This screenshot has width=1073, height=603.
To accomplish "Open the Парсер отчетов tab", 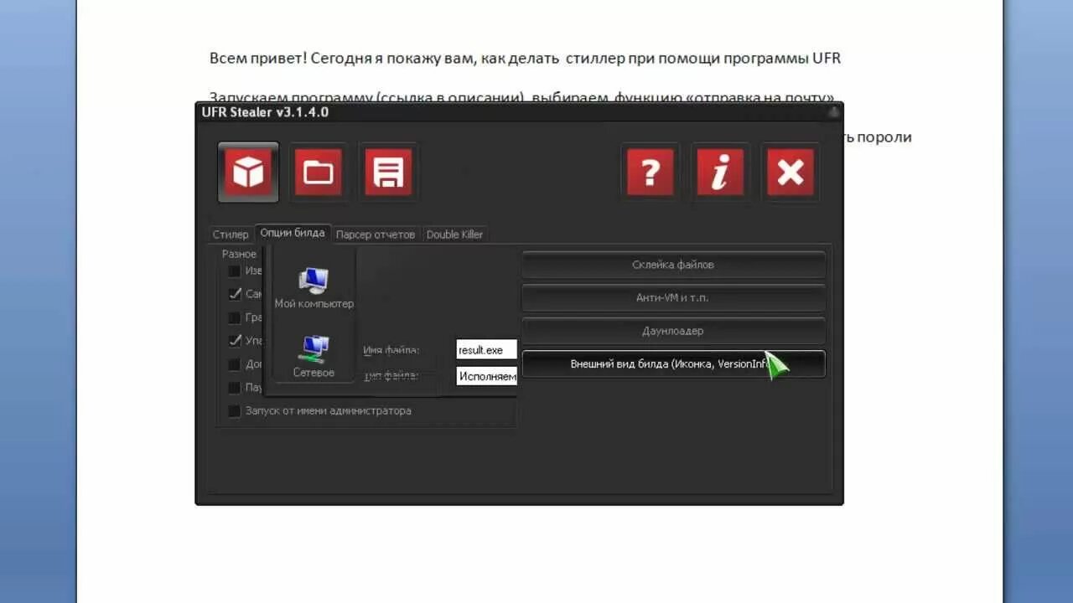I will click(x=376, y=234).
